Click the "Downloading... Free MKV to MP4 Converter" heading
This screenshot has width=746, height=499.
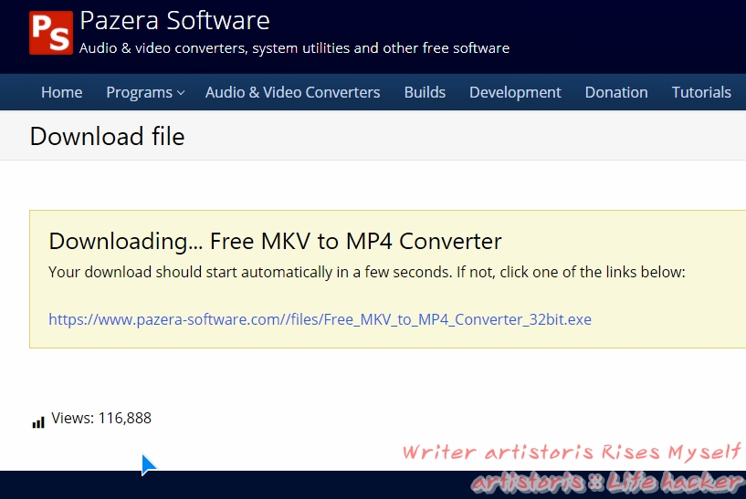coord(275,241)
